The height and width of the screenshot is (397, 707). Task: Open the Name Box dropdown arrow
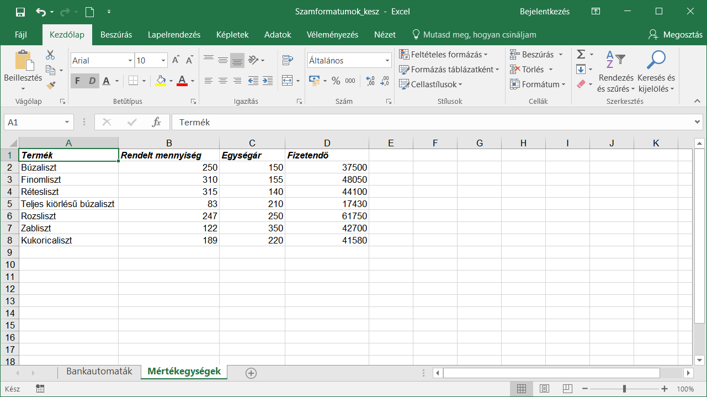click(67, 122)
